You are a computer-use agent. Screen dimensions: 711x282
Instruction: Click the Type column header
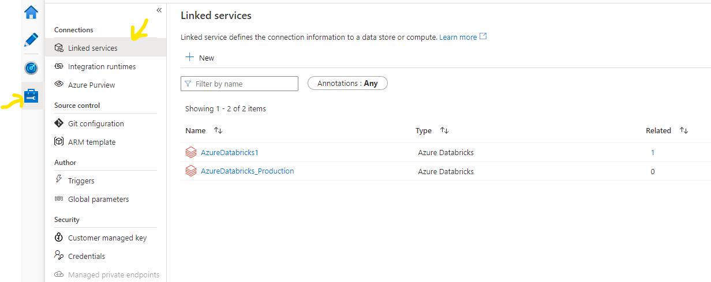tap(424, 131)
